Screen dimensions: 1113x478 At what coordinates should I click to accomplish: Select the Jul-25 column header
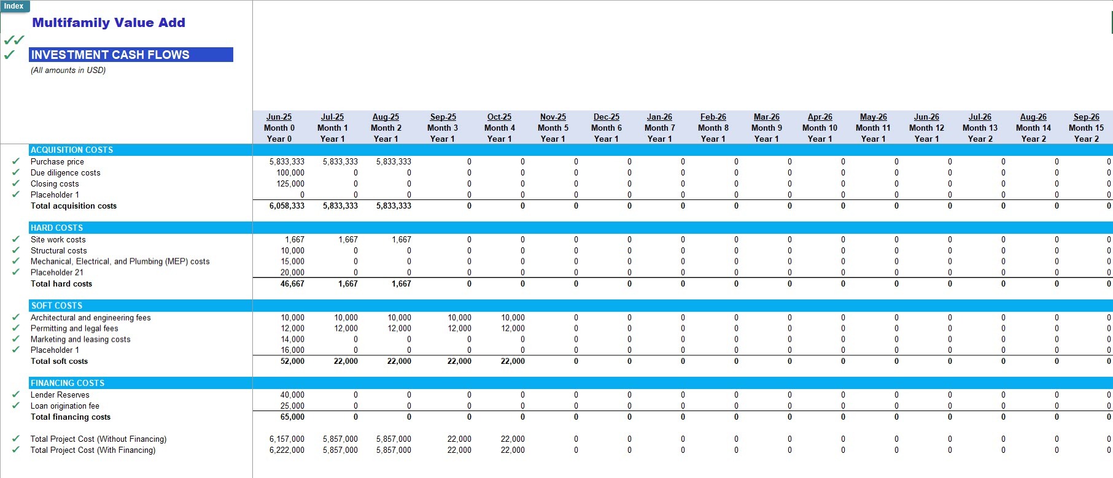pyautogui.click(x=332, y=117)
